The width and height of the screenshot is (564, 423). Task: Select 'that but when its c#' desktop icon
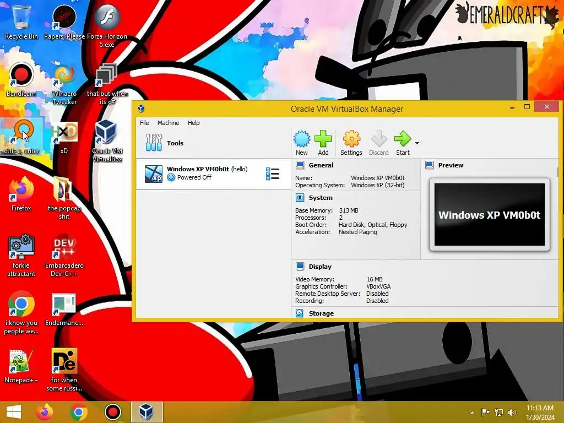(107, 84)
